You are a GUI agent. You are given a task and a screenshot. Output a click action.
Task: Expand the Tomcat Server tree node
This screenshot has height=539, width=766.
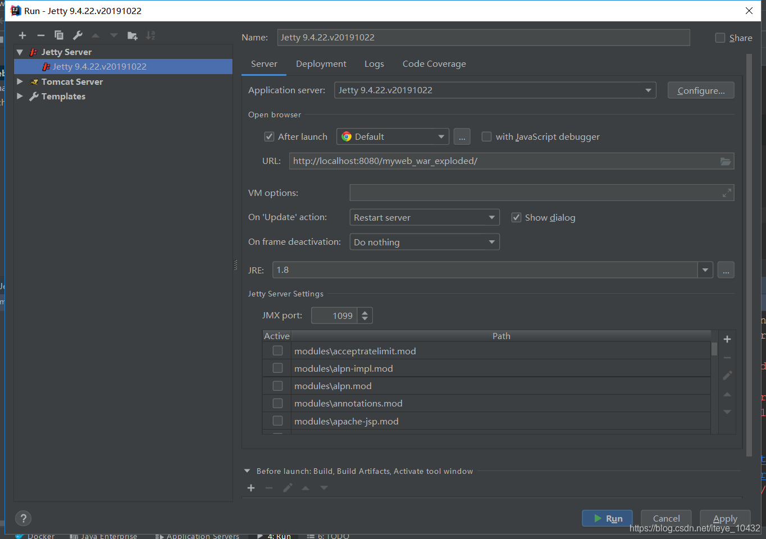click(20, 81)
